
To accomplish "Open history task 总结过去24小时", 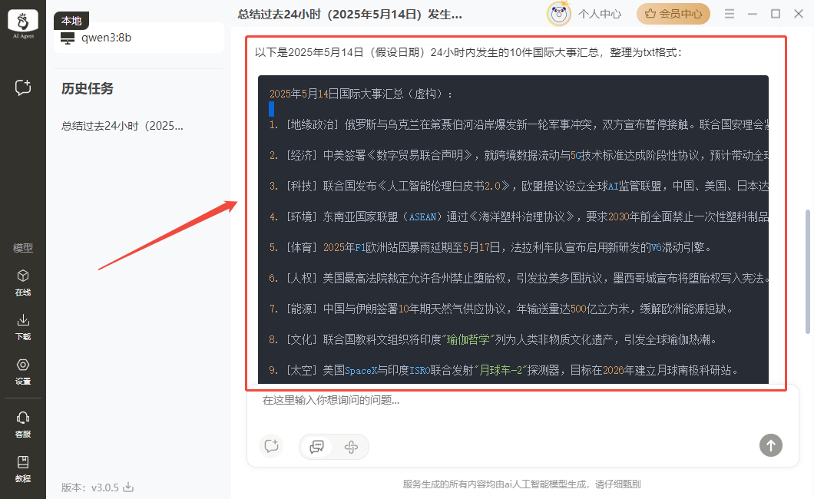I will coord(123,126).
